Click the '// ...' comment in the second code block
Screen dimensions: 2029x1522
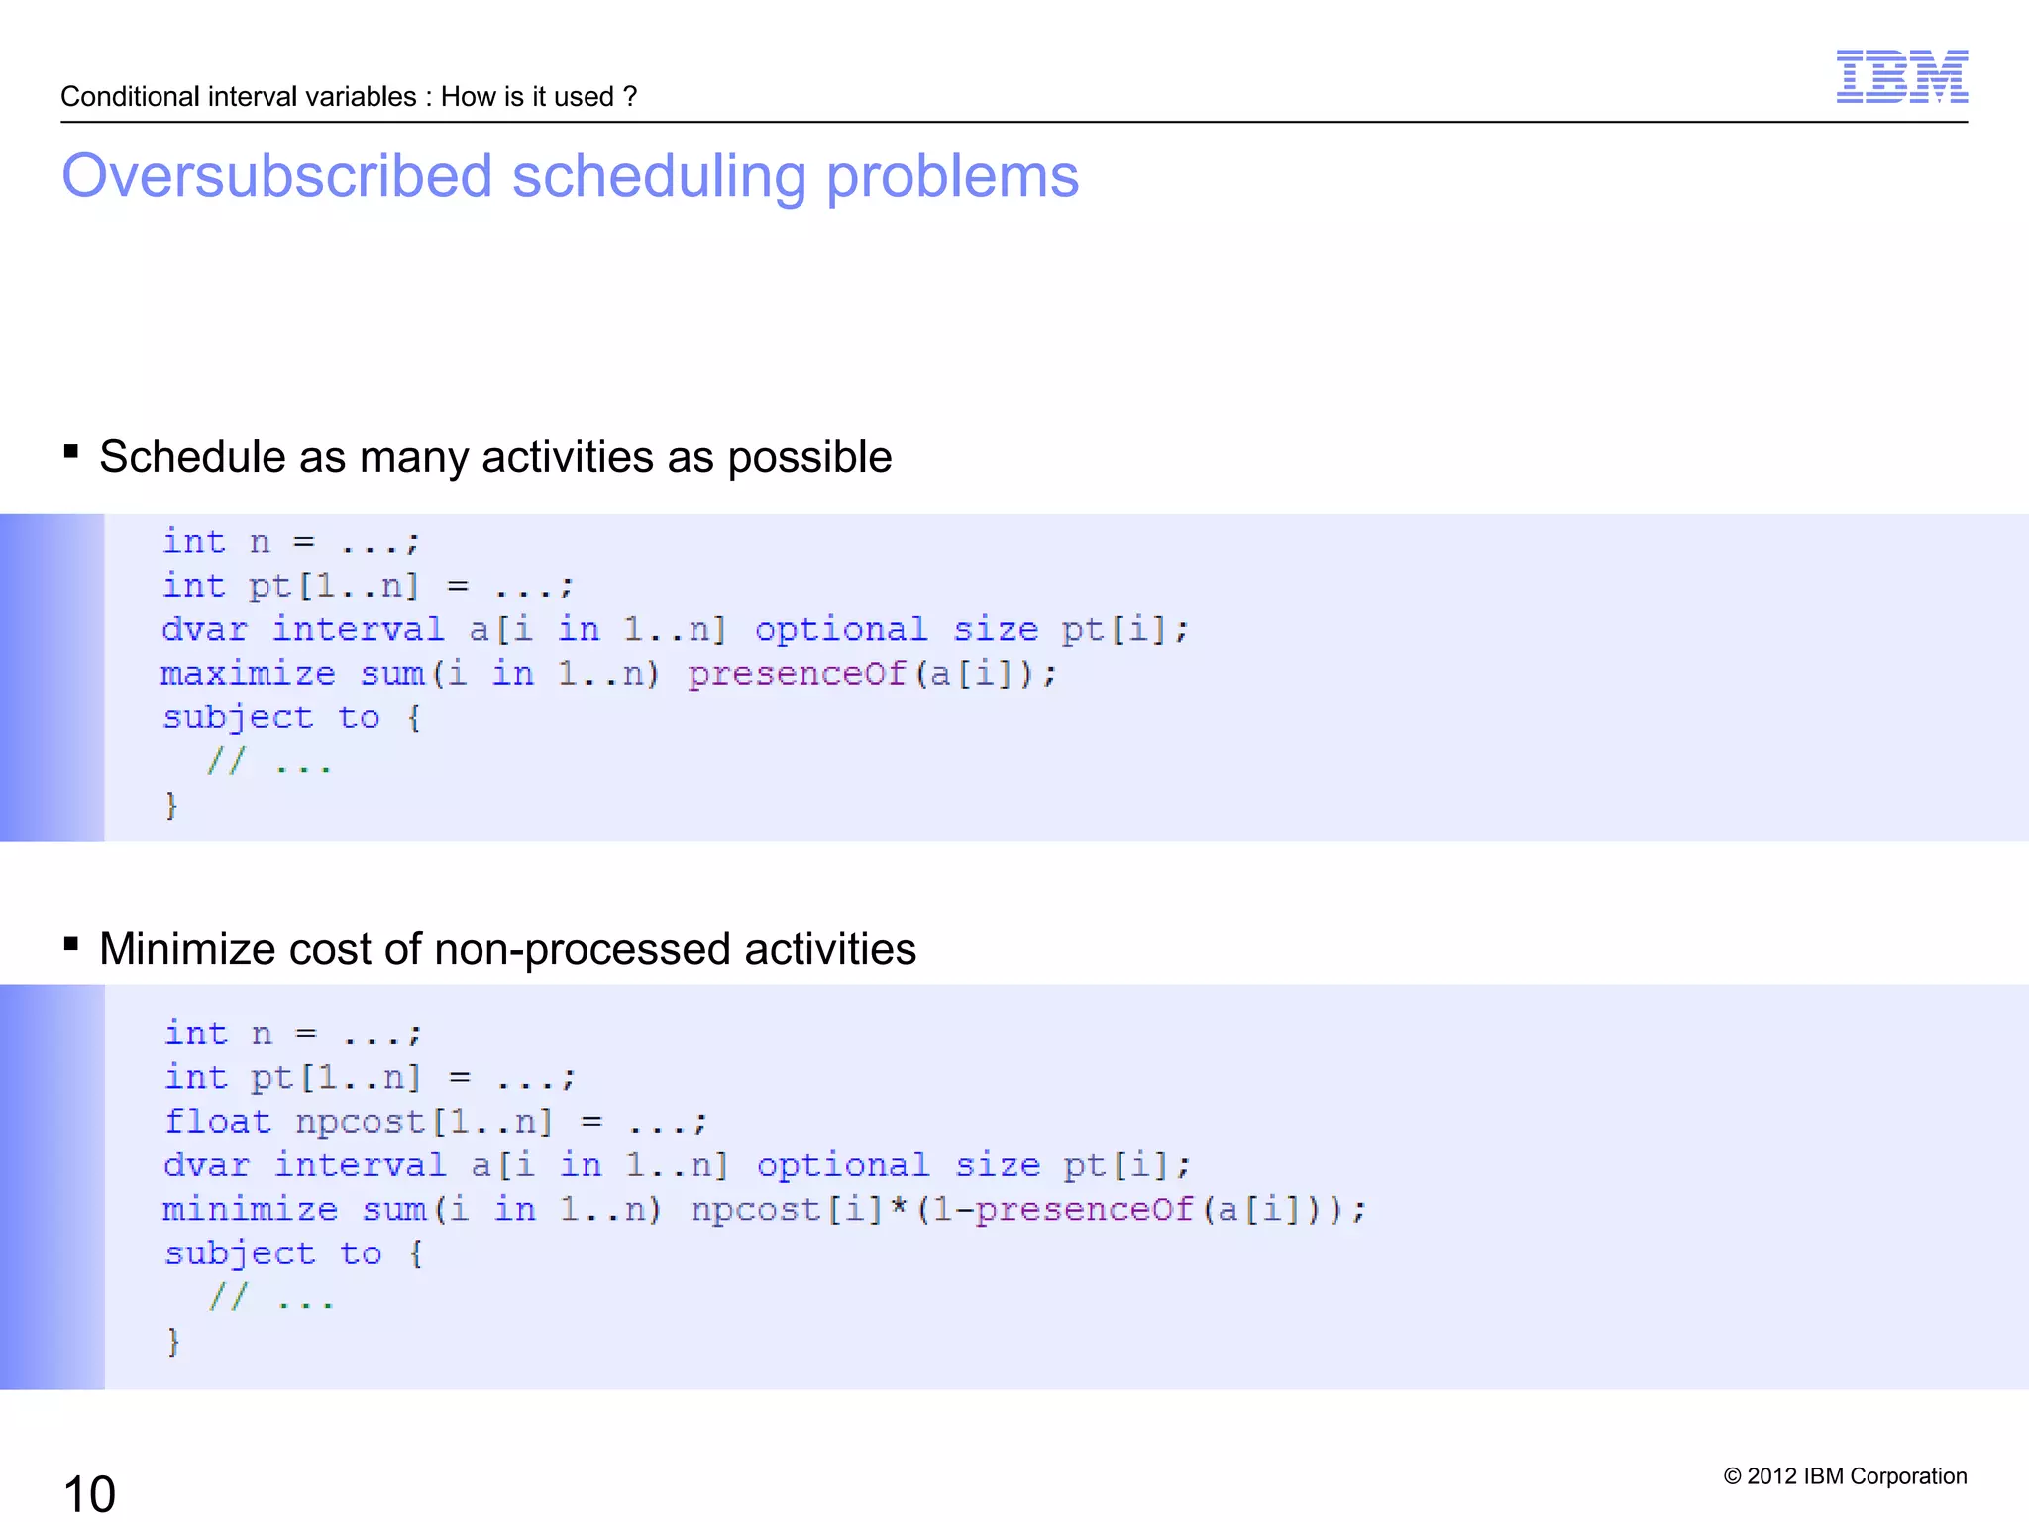[x=271, y=1297]
